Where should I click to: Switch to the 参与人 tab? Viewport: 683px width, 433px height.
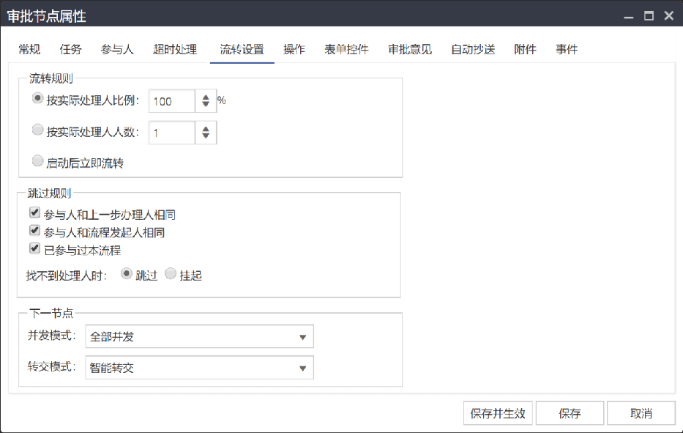pyautogui.click(x=117, y=50)
